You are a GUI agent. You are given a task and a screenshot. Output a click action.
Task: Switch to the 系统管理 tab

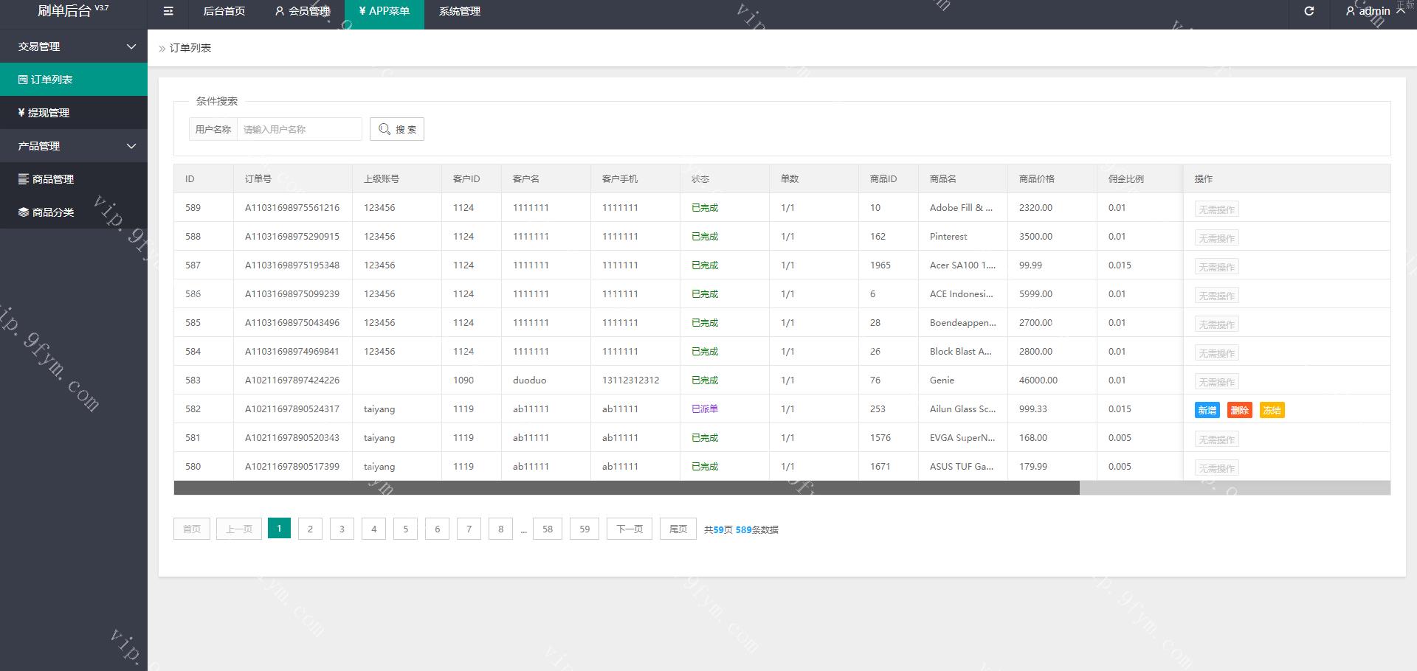tap(459, 11)
